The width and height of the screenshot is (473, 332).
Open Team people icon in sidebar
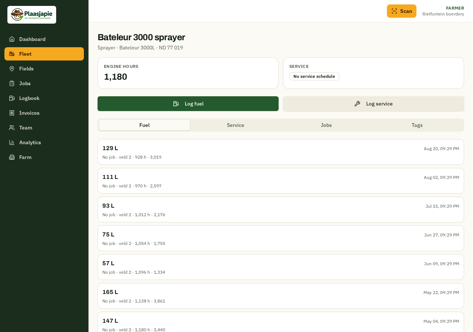point(12,128)
